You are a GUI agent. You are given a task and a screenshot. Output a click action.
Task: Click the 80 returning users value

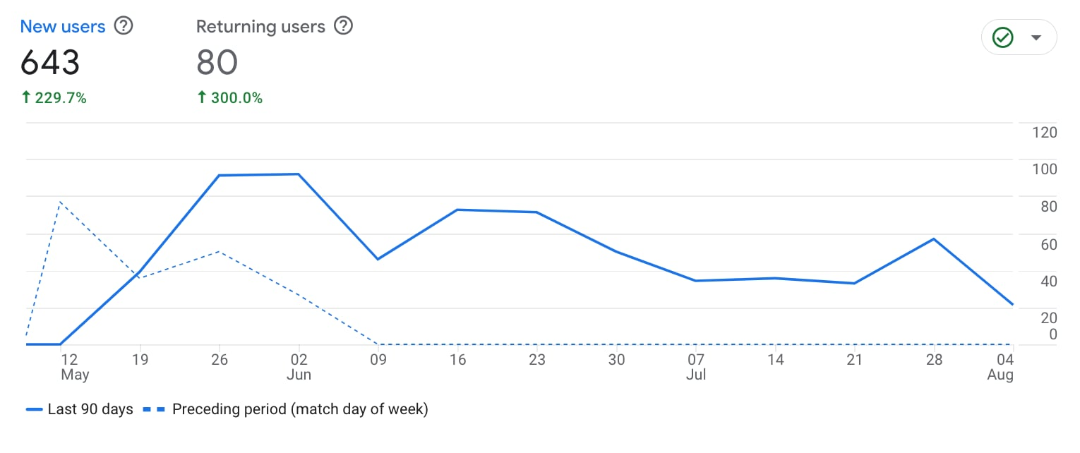217,63
